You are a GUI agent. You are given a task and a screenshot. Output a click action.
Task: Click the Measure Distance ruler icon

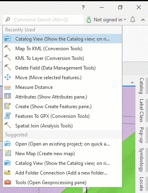click(x=8, y=88)
